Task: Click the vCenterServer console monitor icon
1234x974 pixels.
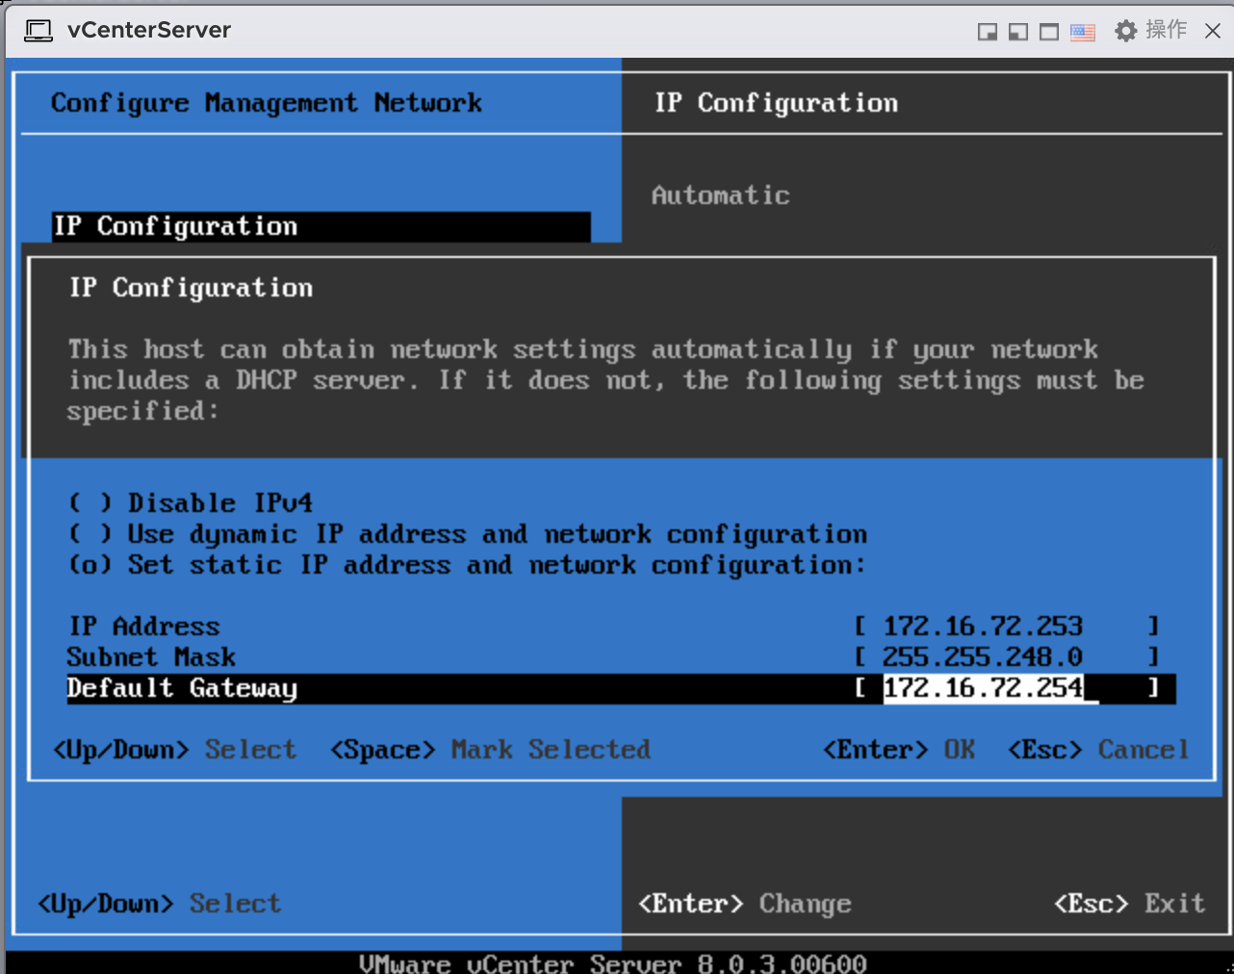Action: 39,31
